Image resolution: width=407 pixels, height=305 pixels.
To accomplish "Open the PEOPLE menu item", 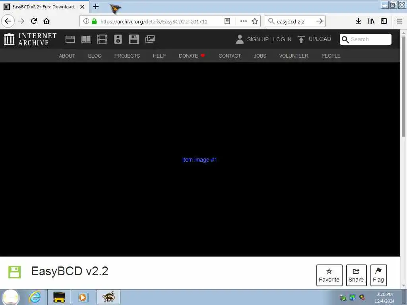I will click(x=331, y=56).
